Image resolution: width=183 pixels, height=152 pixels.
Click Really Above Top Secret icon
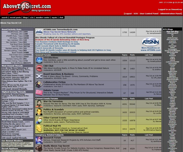pyautogui.click(x=39, y=148)
